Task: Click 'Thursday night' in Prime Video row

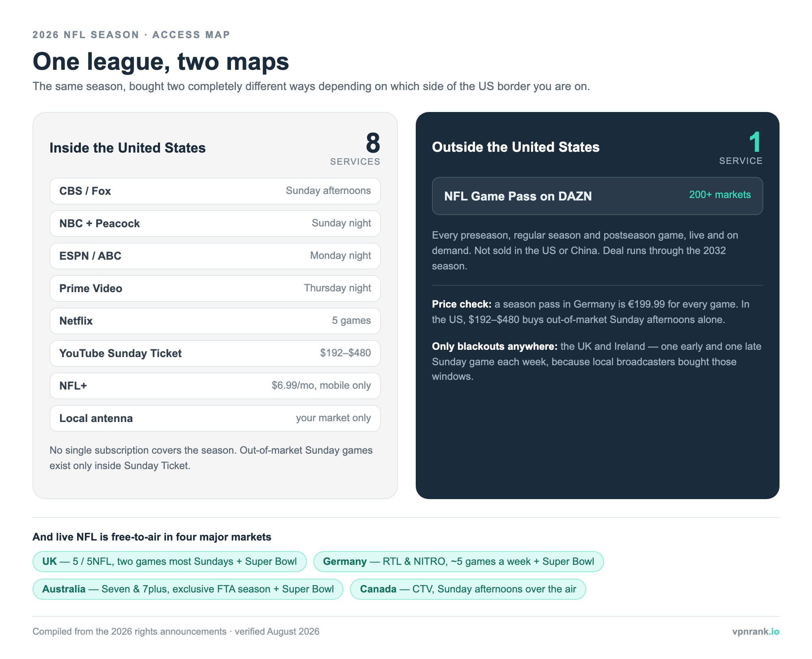Action: pyautogui.click(x=337, y=288)
